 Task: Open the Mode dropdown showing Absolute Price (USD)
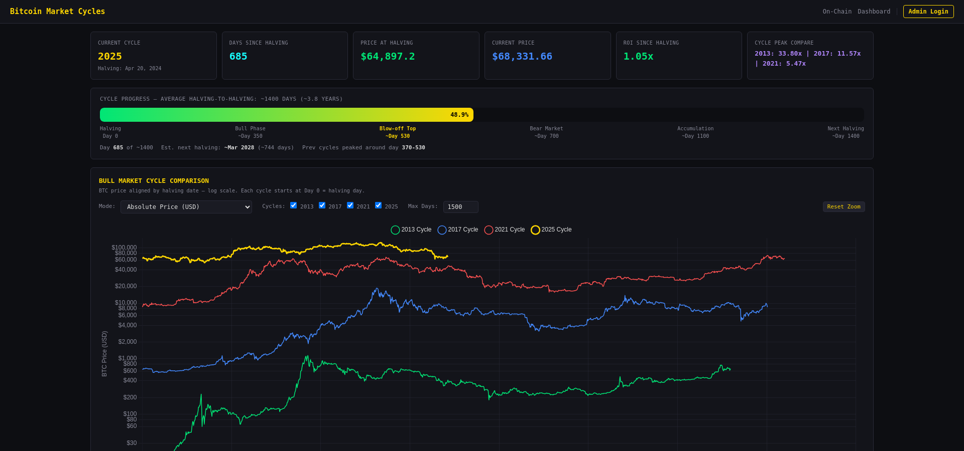click(186, 206)
